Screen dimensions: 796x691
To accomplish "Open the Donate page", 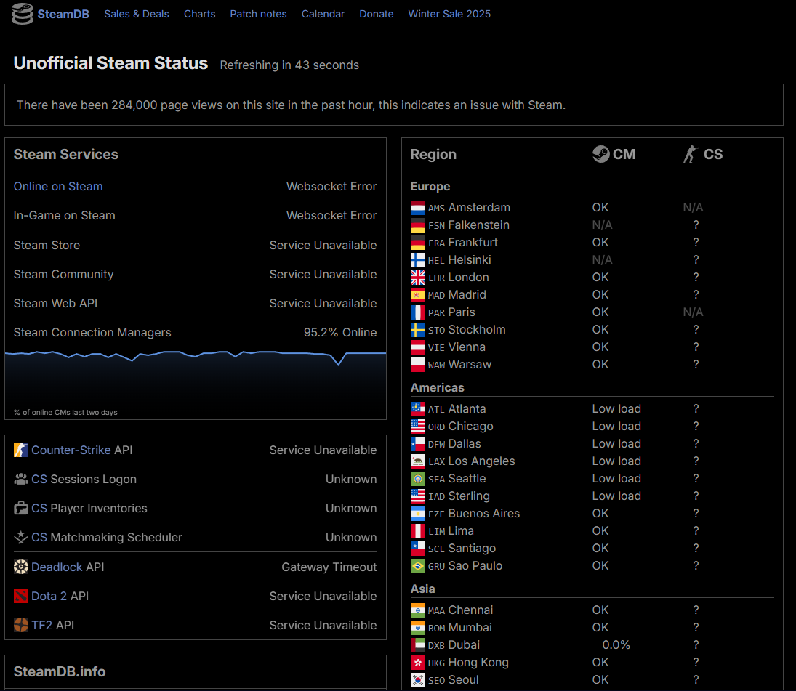I will 376,14.
